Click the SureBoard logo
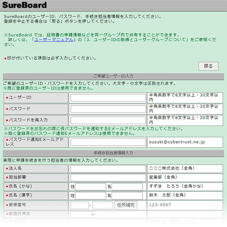Viewport: 227px width, 227px height. point(25,5)
